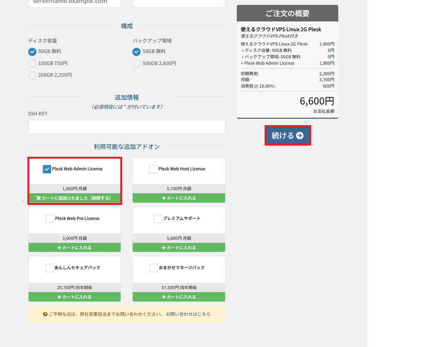The width and height of the screenshot is (433, 347).
Task: Uncheck the Plesk Web Admin License checkbox
Action: tap(47, 169)
